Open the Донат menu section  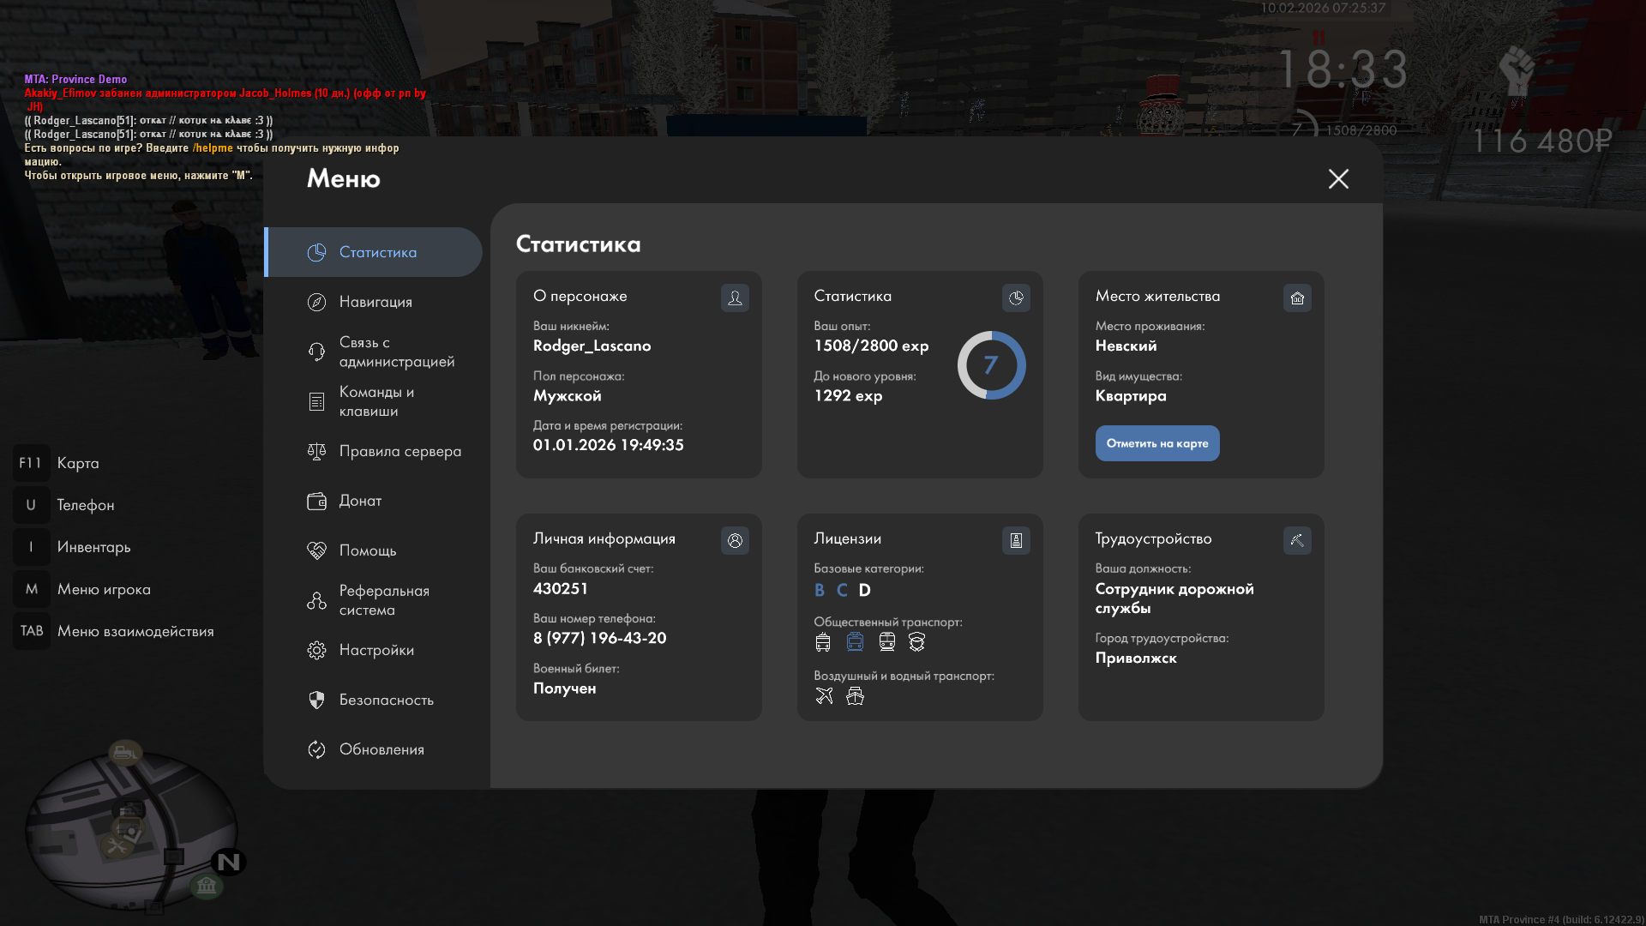[360, 501]
